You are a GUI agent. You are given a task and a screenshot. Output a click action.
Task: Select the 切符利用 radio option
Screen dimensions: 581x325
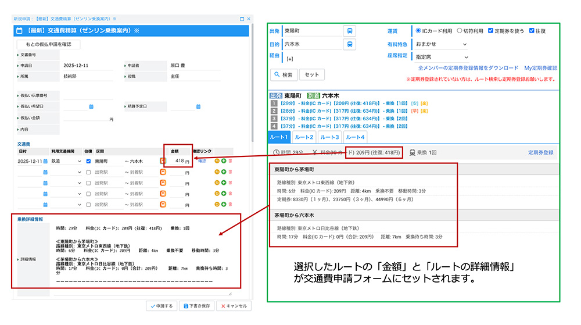[x=460, y=30]
